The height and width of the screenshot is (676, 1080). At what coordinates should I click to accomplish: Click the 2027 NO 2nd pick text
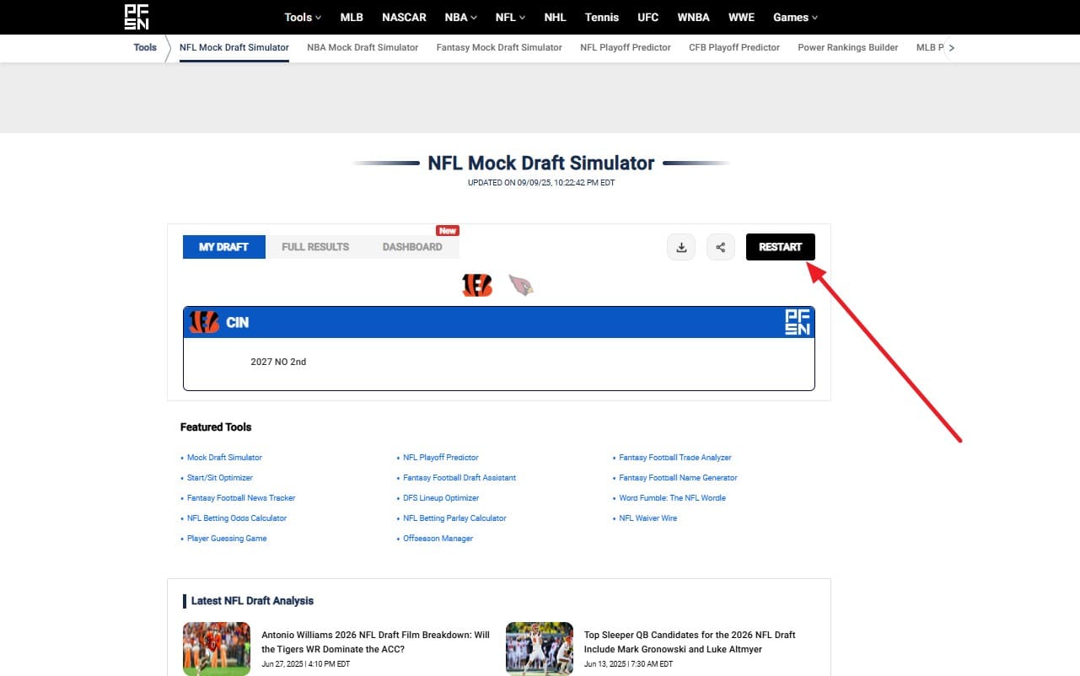(x=278, y=362)
